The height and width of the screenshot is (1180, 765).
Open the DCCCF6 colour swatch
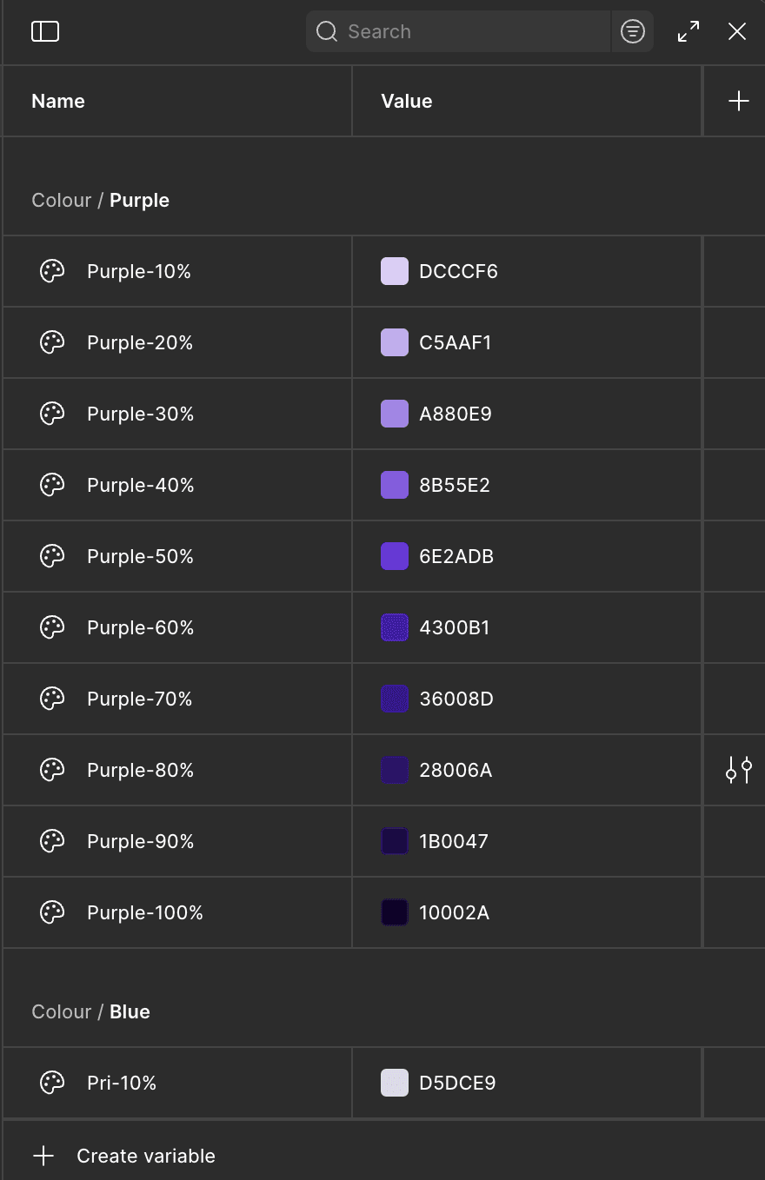click(x=395, y=271)
